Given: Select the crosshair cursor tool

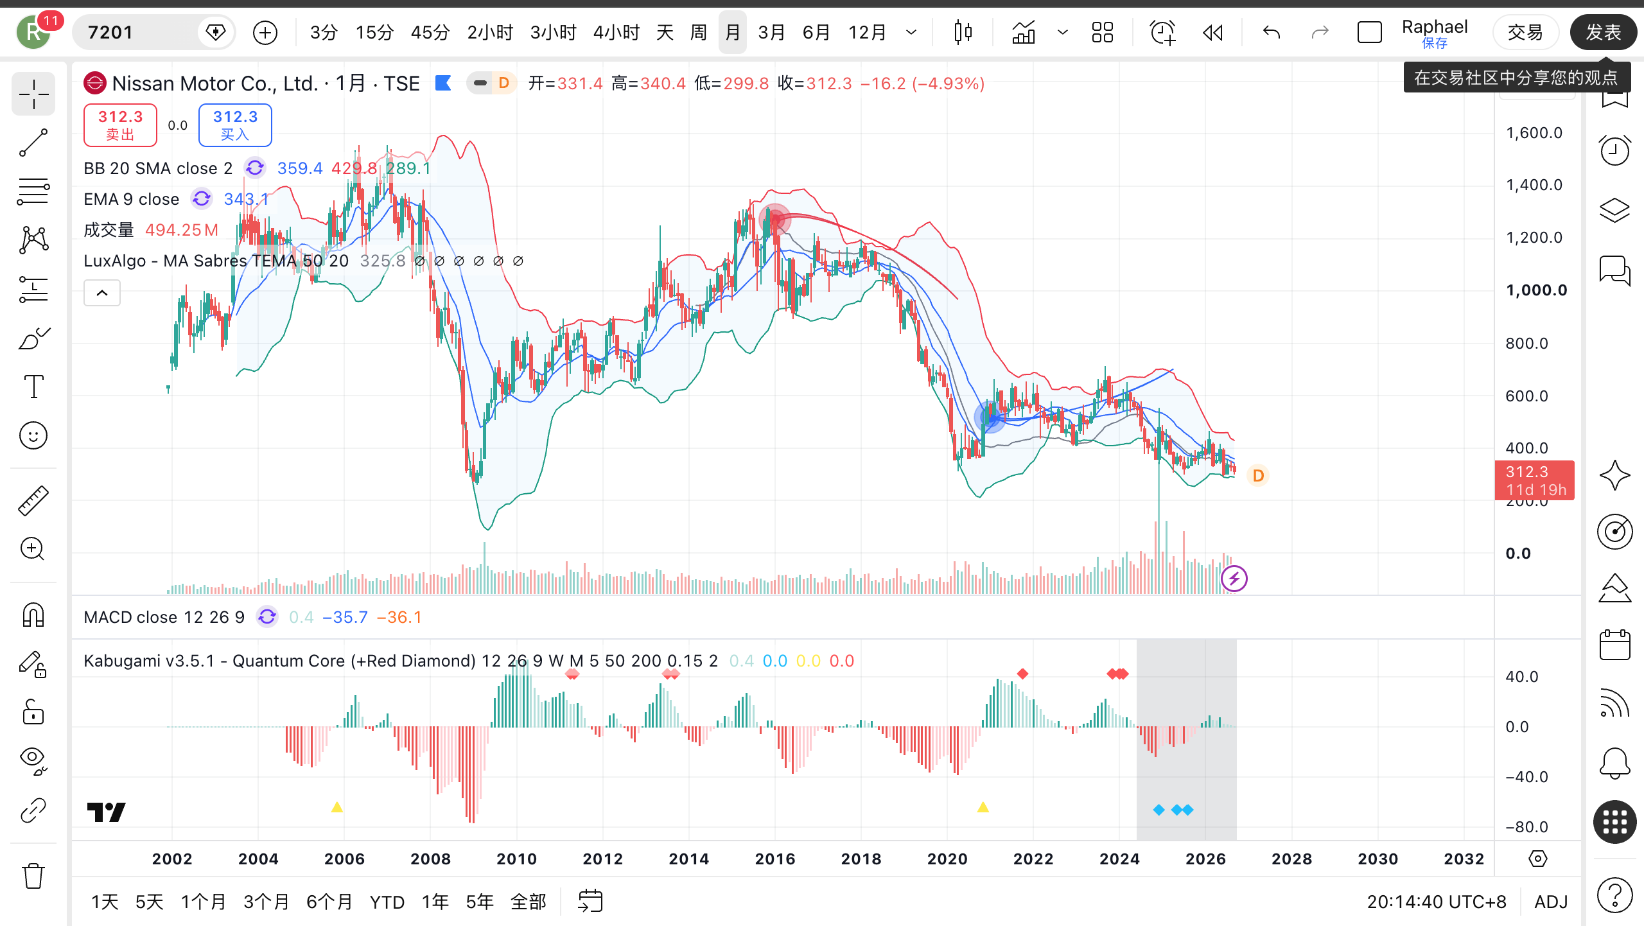Looking at the screenshot, I should click(x=33, y=95).
